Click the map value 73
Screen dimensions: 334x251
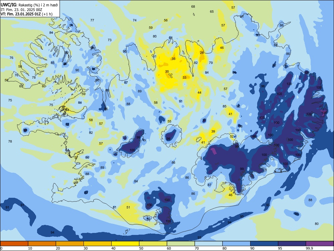click(110, 40)
